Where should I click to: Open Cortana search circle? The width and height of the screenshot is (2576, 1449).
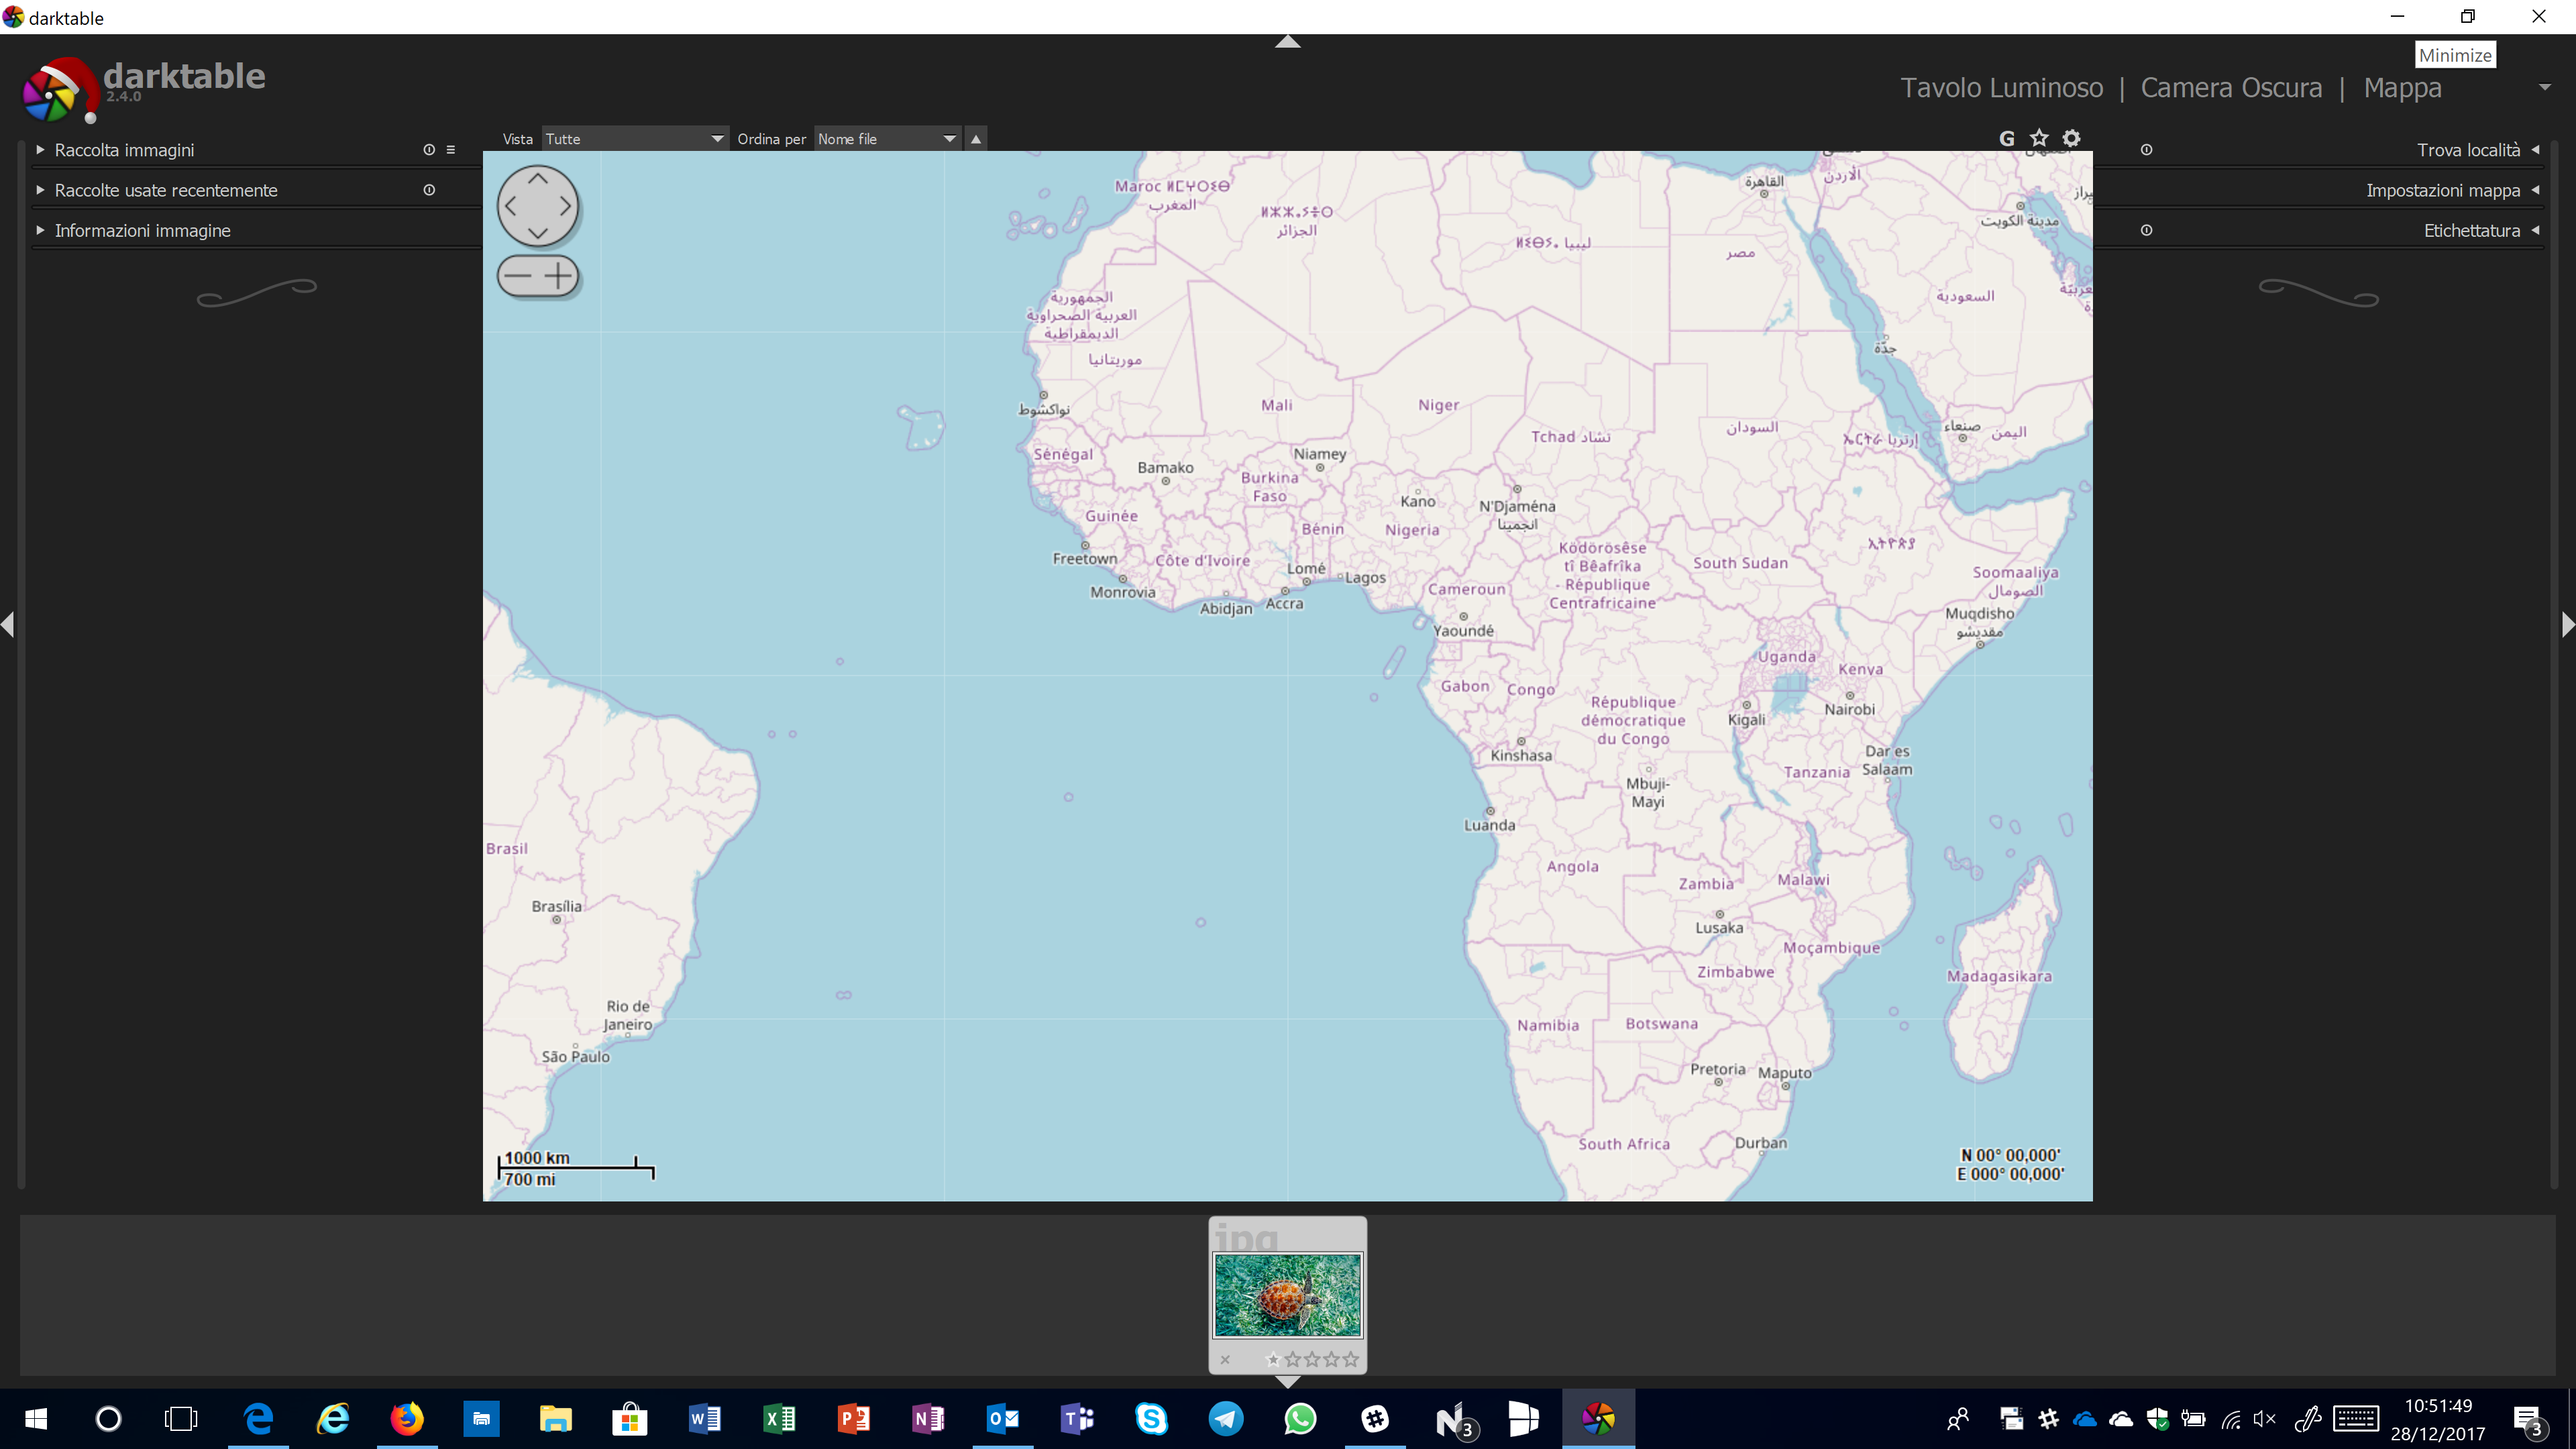pyautogui.click(x=108, y=1418)
